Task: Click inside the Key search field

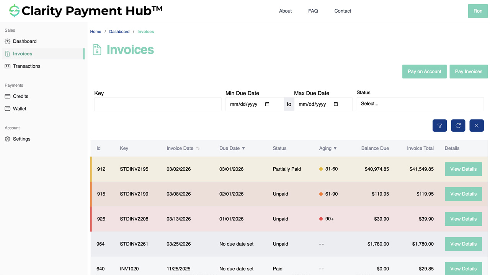Action: point(158,104)
